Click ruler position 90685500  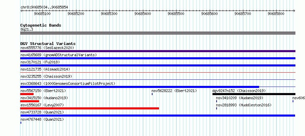tap(176, 14)
